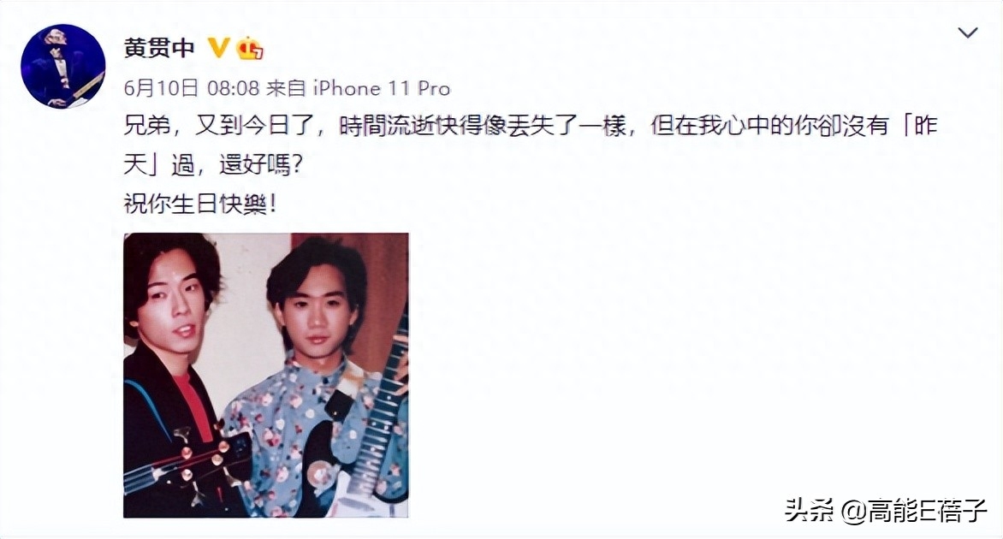Click the yellow V verified badge
Image resolution: width=1003 pixels, height=539 pixels.
point(219,48)
